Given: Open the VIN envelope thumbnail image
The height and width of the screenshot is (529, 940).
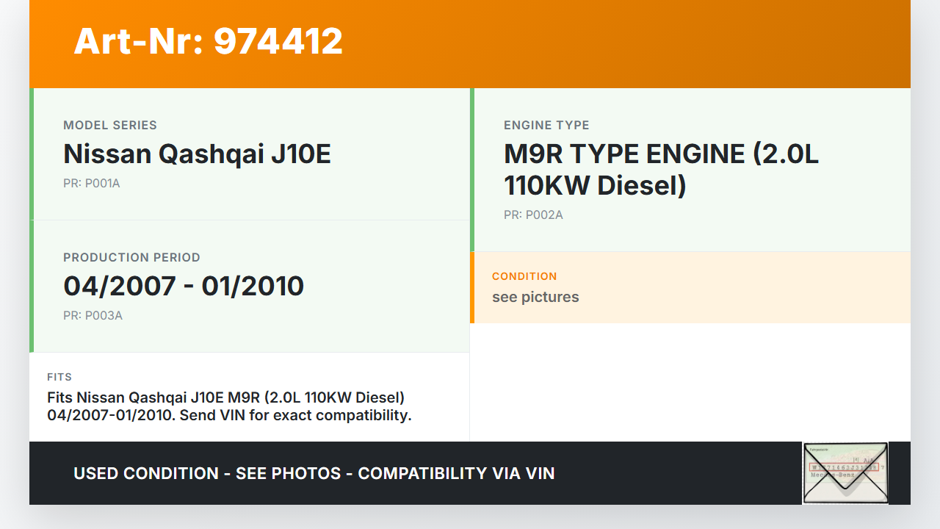Looking at the screenshot, I should click(x=845, y=473).
